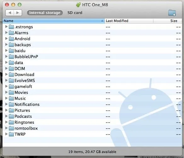The image size is (184, 158).
Task: Select the DCIM folder name
Action: pos(20,68)
